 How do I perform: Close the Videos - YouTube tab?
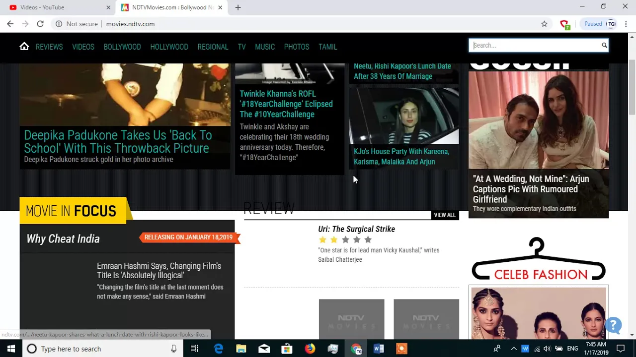[108, 7]
